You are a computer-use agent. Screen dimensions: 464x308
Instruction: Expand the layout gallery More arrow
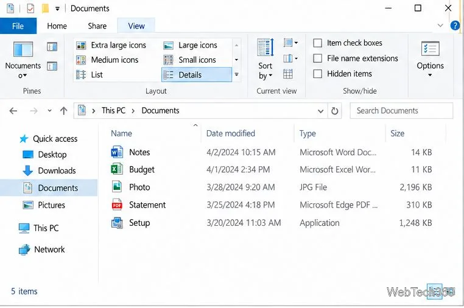pos(236,74)
